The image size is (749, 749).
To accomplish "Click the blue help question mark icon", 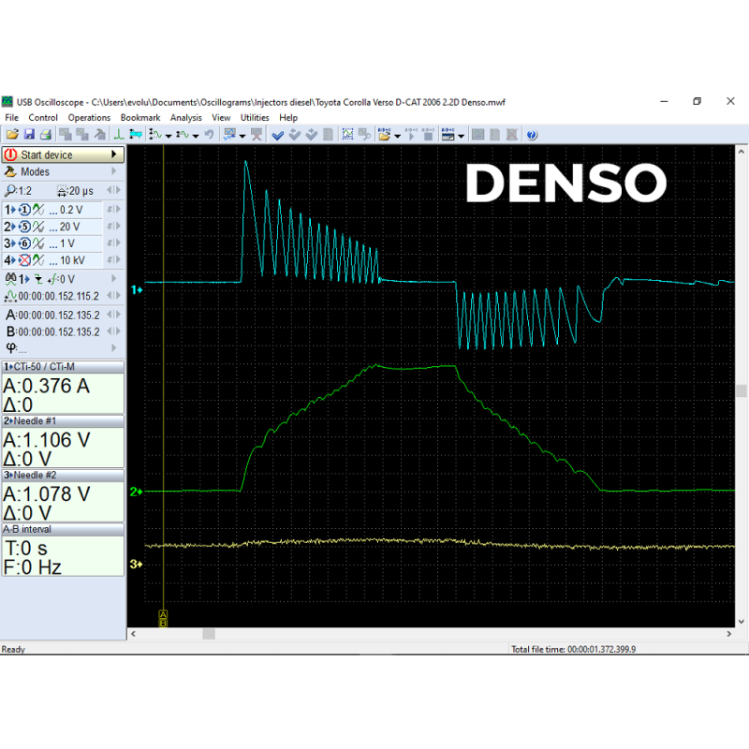I will tap(532, 135).
